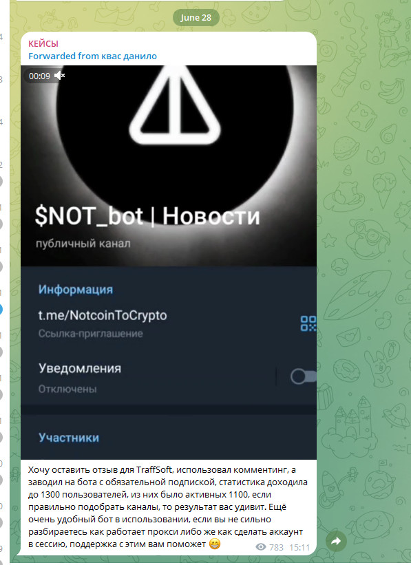Unmute the video with the speaker icon

pos(59,76)
